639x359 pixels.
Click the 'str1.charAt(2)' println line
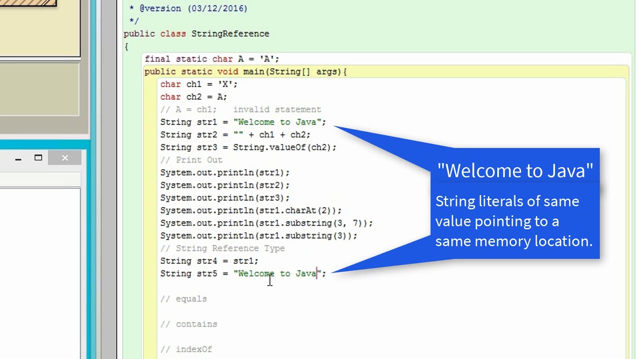point(251,210)
